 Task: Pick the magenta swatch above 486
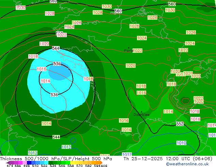(20, 163)
